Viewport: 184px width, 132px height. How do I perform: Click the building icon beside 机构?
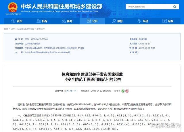(x=39, y=21)
